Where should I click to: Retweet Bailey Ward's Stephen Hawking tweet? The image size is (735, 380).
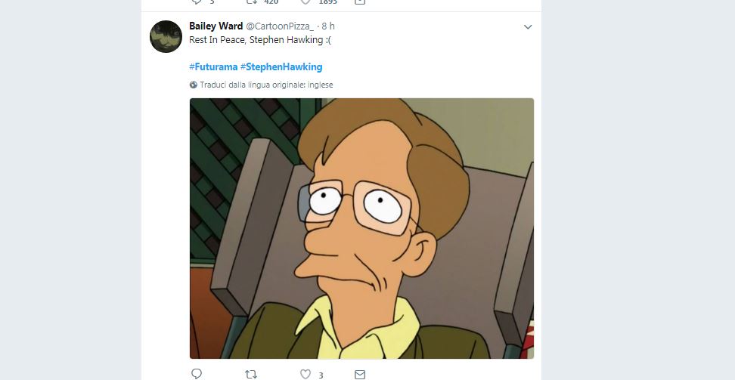[252, 374]
